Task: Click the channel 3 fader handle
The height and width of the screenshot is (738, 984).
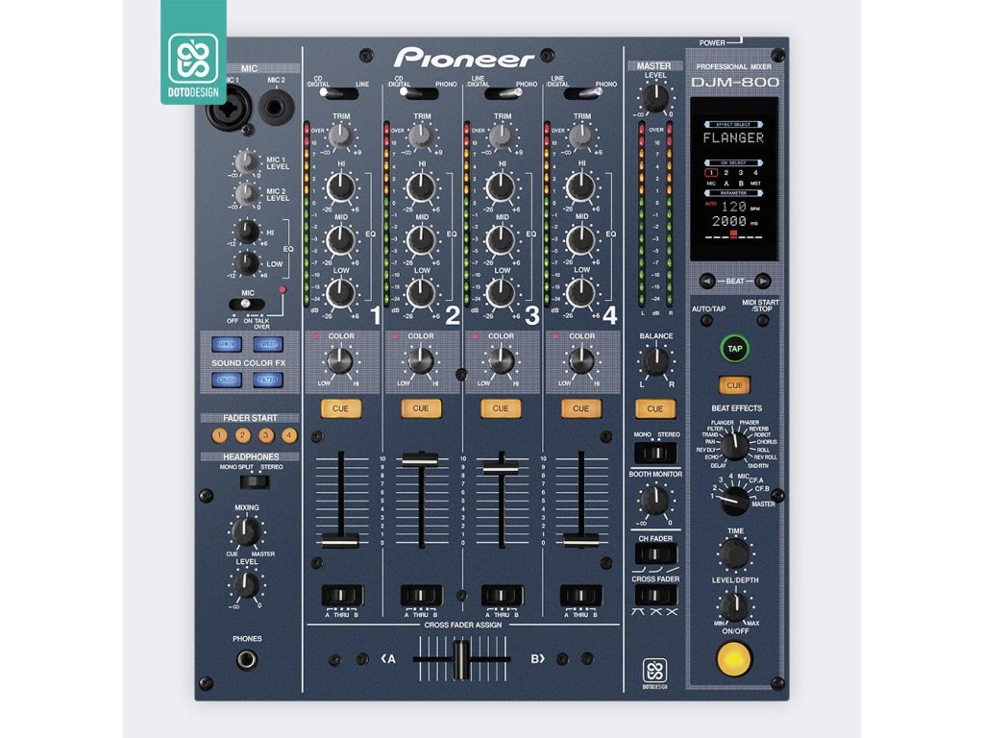Action: coord(500,466)
